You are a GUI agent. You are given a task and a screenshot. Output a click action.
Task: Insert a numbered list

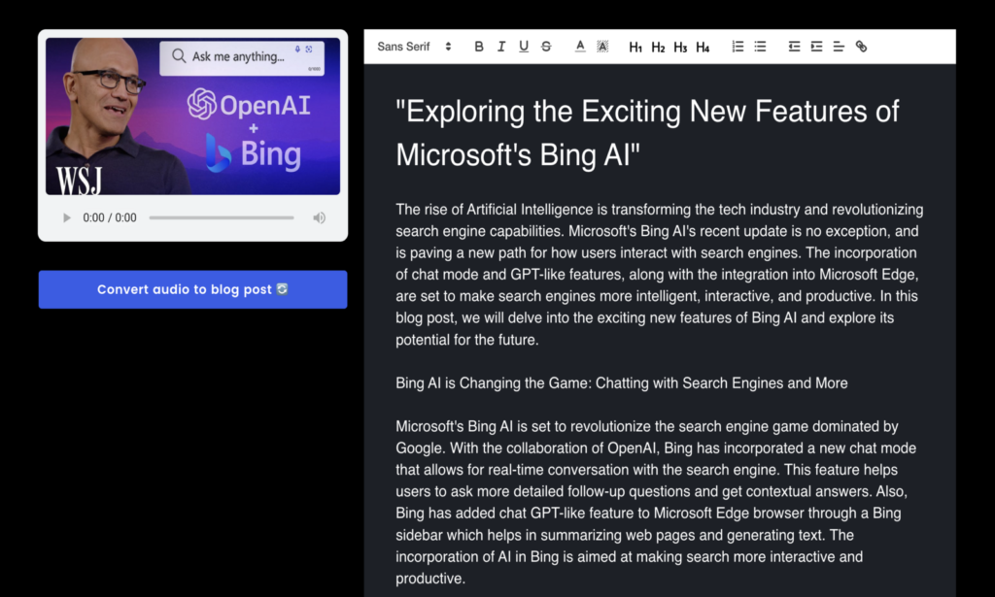click(738, 47)
